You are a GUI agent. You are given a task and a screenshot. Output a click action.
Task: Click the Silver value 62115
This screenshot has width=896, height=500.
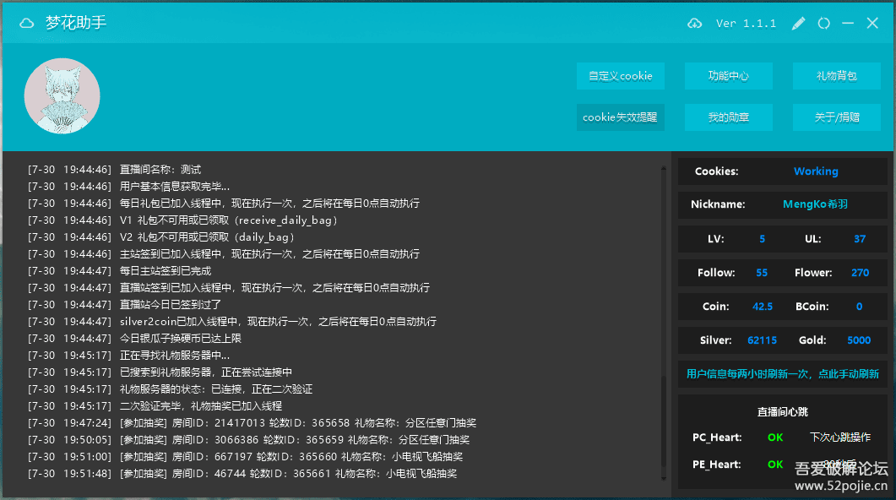coord(762,340)
